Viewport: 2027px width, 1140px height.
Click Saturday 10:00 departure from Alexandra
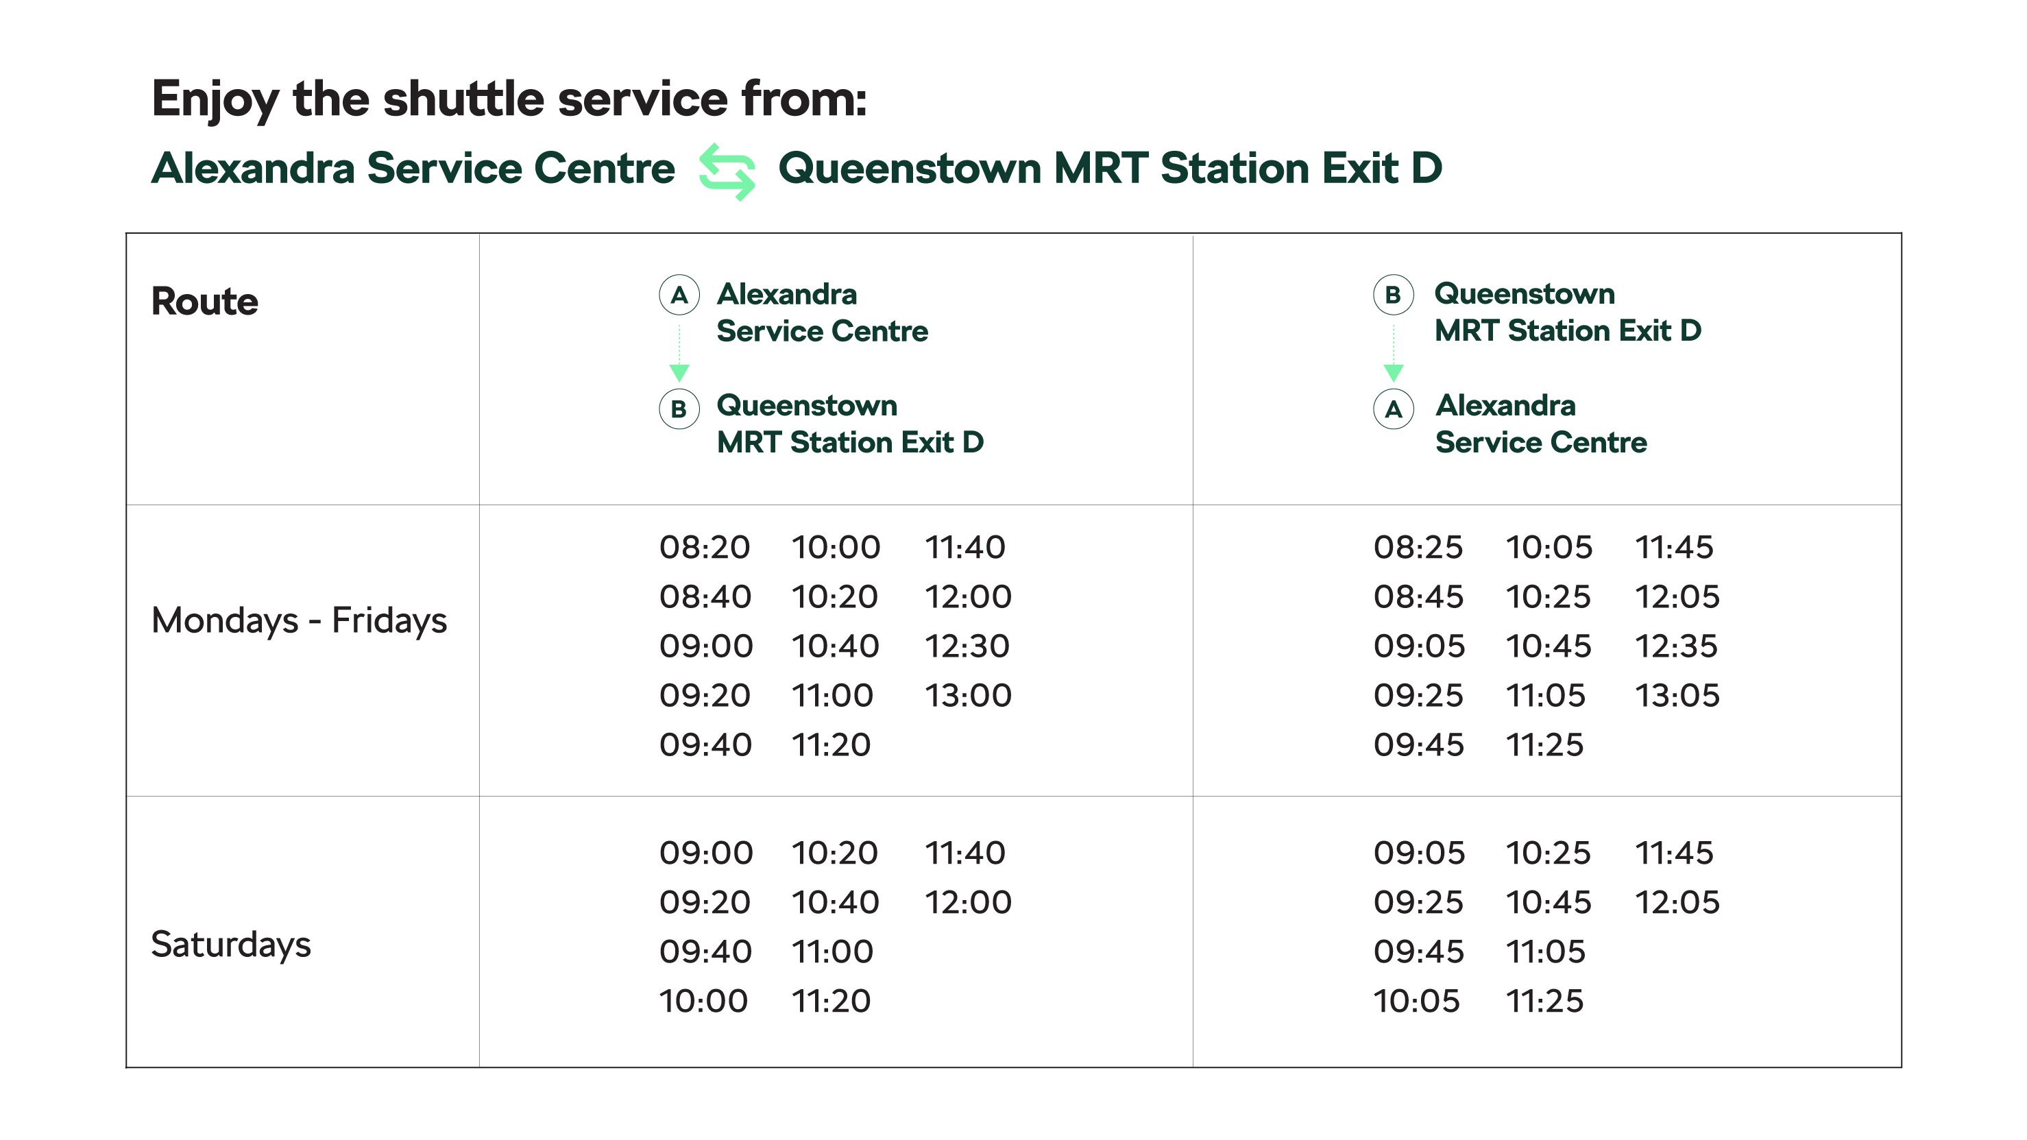(703, 1002)
